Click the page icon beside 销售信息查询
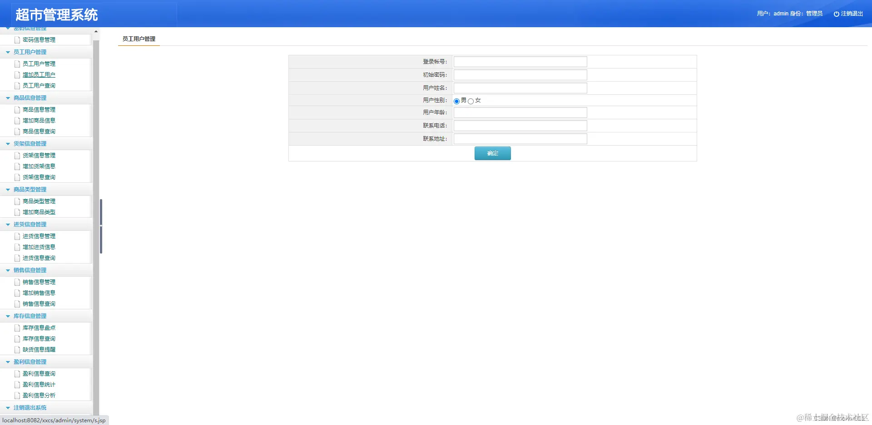Viewport: 872px width, 425px height. pos(17,304)
